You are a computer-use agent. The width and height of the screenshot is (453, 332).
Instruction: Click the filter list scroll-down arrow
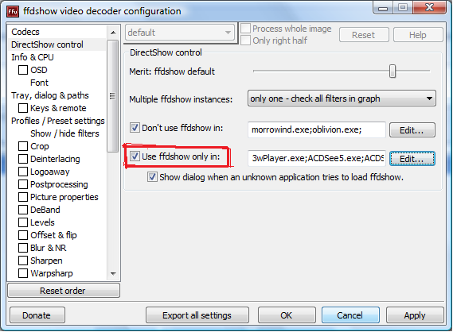pos(113,273)
